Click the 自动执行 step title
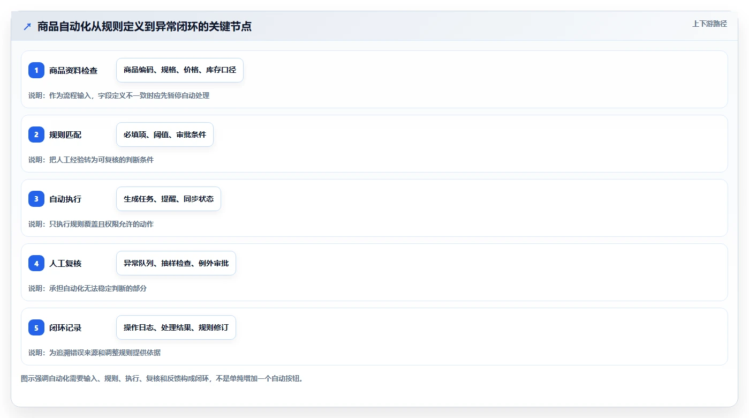Image resolution: width=749 pixels, height=418 pixels. [x=65, y=199]
